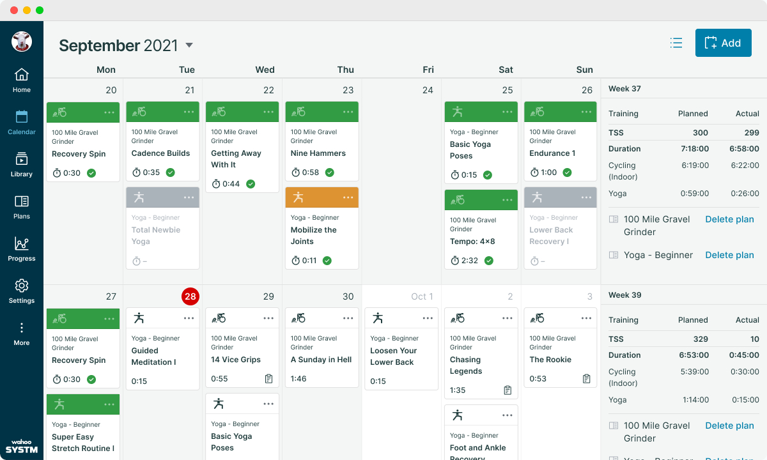This screenshot has width=767, height=460.
Task: Go to Library in sidebar
Action: [x=22, y=164]
